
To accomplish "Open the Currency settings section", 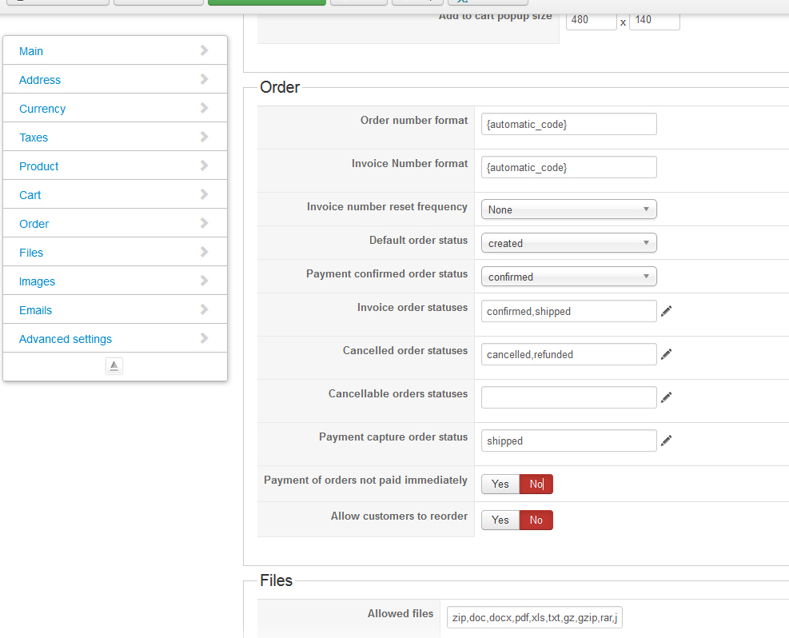I will (x=42, y=109).
